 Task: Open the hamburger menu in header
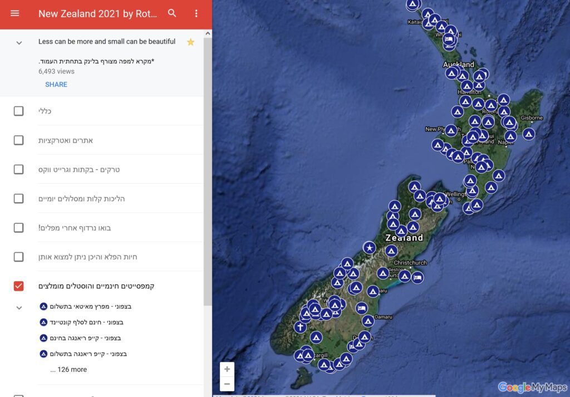tap(15, 13)
